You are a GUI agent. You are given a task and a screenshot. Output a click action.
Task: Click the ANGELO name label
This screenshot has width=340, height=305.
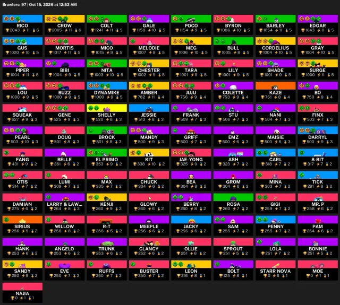pos(64,249)
